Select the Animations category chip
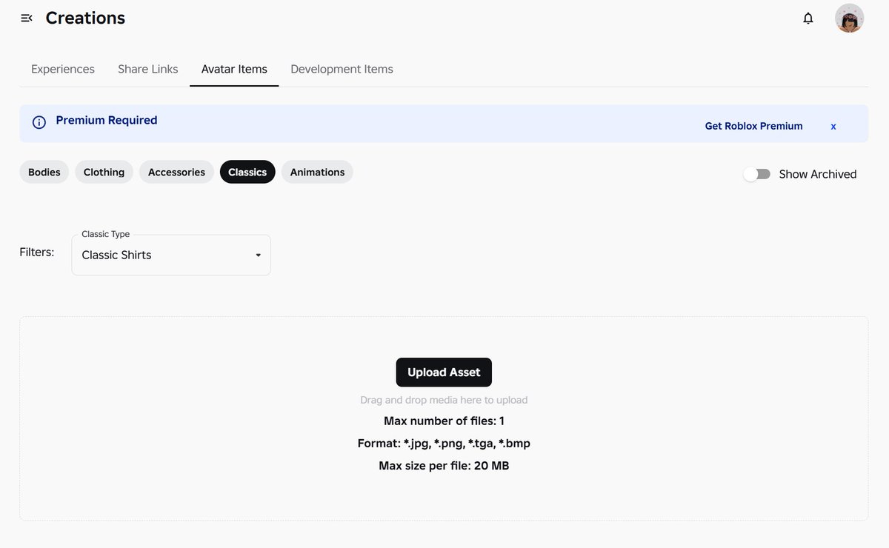 coord(317,172)
